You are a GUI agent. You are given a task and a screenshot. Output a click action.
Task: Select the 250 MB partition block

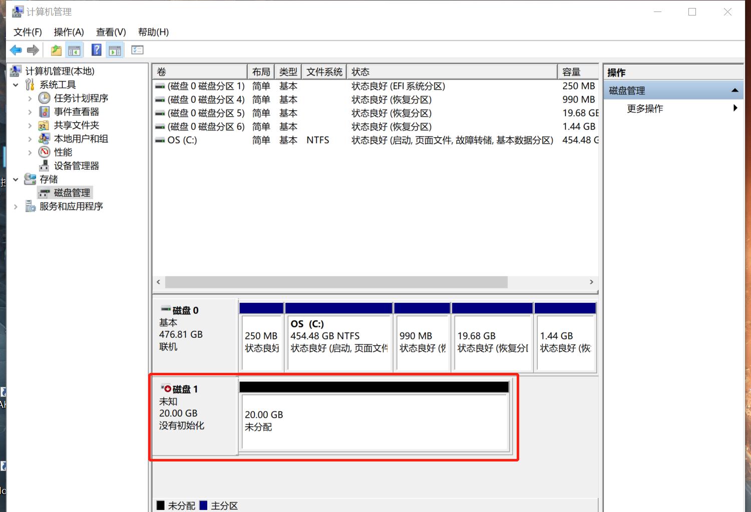261,342
